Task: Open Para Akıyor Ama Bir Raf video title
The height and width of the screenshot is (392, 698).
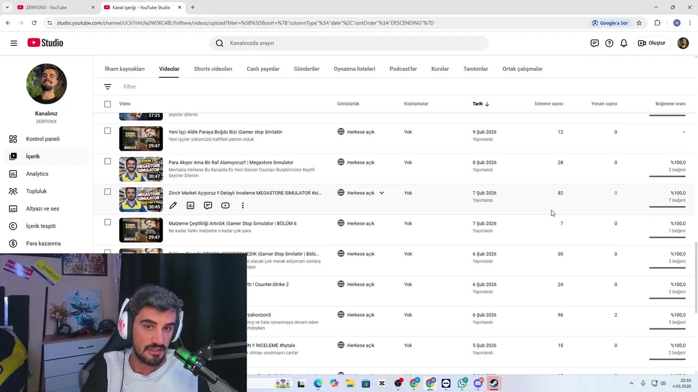Action: pos(231,162)
